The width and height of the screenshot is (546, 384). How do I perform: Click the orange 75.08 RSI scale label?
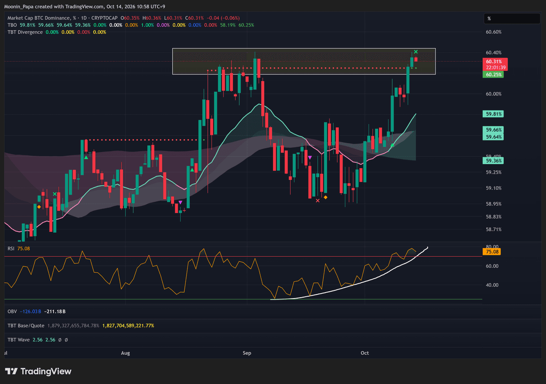click(491, 251)
